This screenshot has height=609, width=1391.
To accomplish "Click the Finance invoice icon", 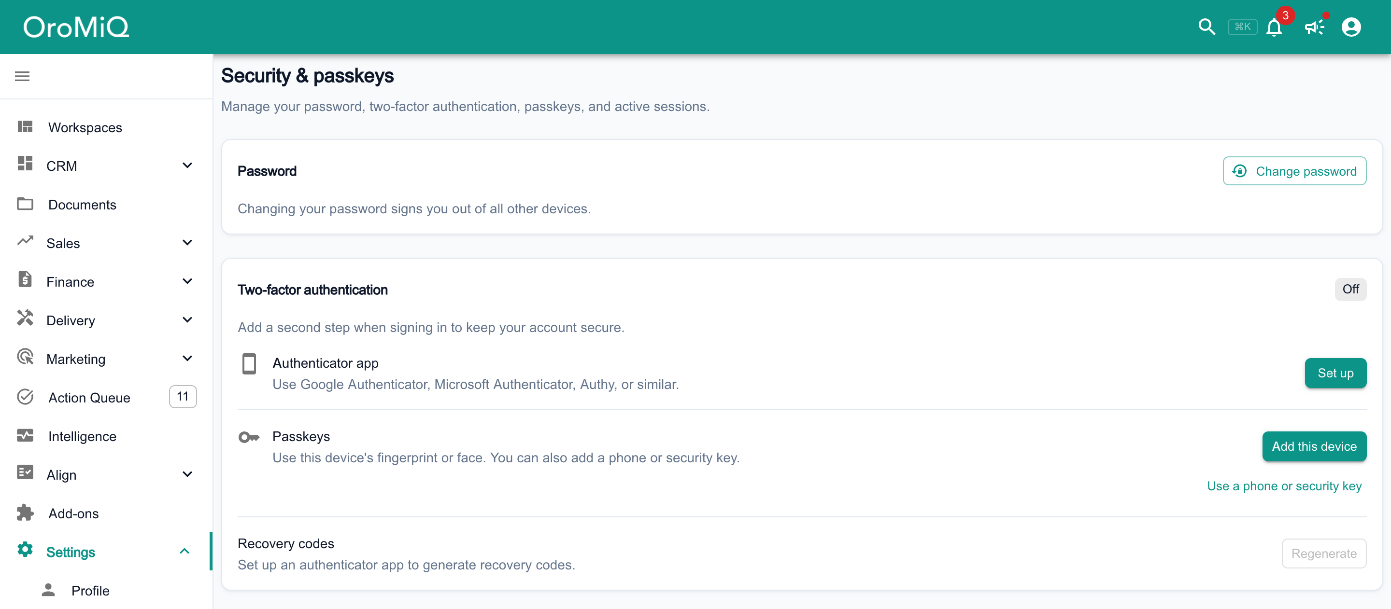I will tap(25, 279).
